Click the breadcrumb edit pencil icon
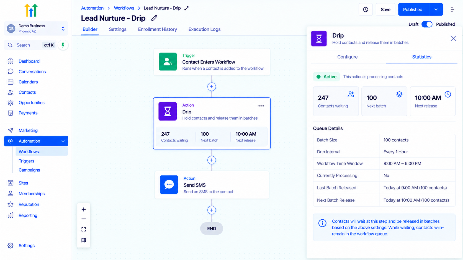Image resolution: width=463 pixels, height=260 pixels. (x=187, y=8)
